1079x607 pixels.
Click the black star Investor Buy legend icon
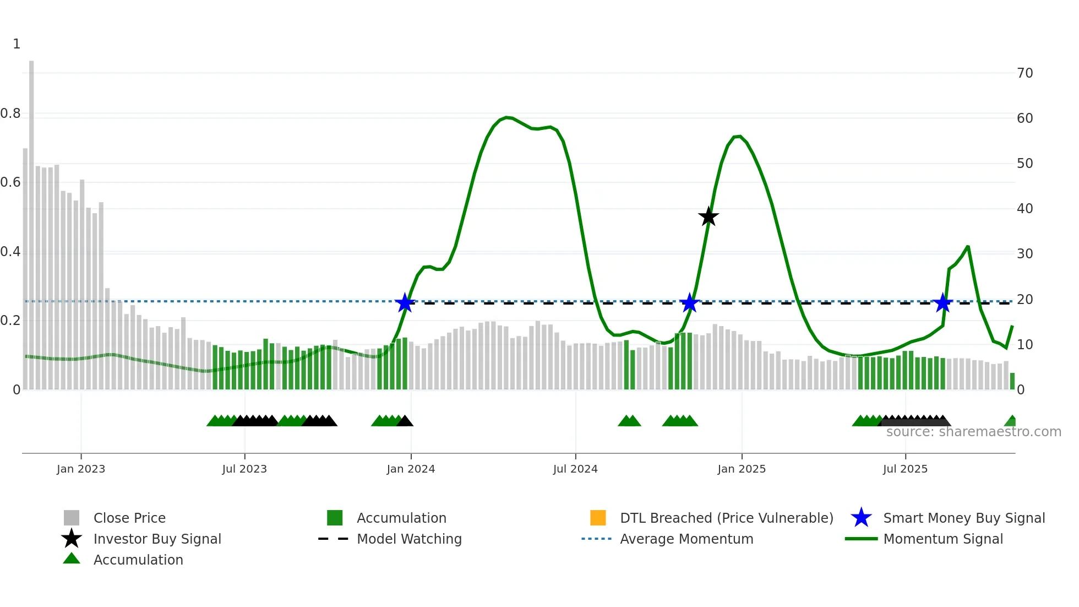tap(72, 539)
